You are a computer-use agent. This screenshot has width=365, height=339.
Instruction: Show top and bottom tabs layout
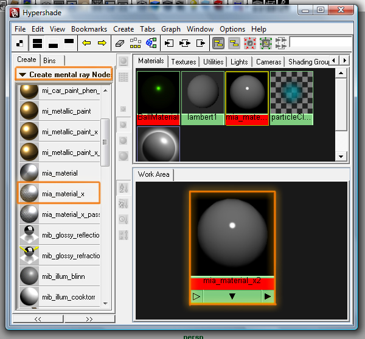click(x=38, y=43)
